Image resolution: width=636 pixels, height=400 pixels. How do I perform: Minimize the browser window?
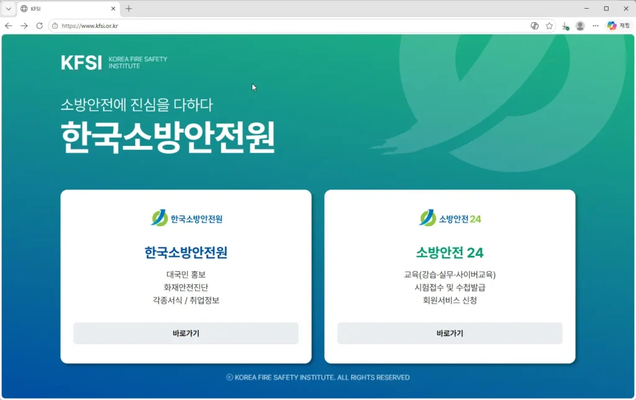586,9
